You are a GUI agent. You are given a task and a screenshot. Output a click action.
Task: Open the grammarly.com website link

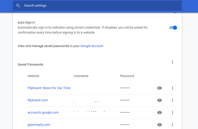pos(39,125)
